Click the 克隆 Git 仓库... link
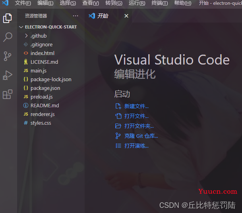242x213 pixels. click(141, 136)
